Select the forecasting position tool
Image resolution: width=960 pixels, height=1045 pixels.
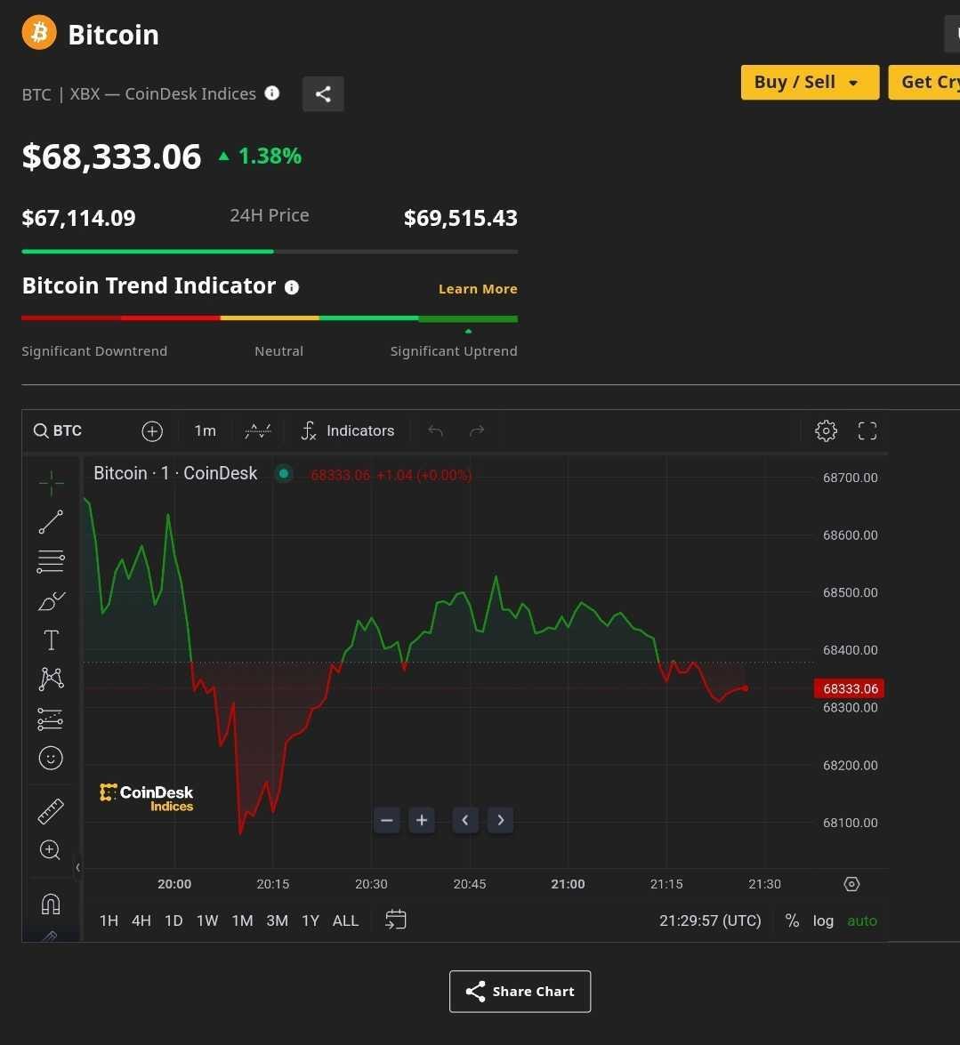(x=52, y=719)
